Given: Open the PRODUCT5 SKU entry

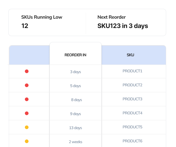Looking at the screenshot, I should (x=132, y=127).
